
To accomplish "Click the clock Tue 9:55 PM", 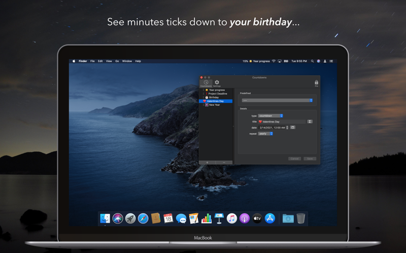I will 299,61.
